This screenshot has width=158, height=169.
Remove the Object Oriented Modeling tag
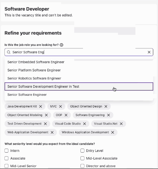tap(46, 115)
